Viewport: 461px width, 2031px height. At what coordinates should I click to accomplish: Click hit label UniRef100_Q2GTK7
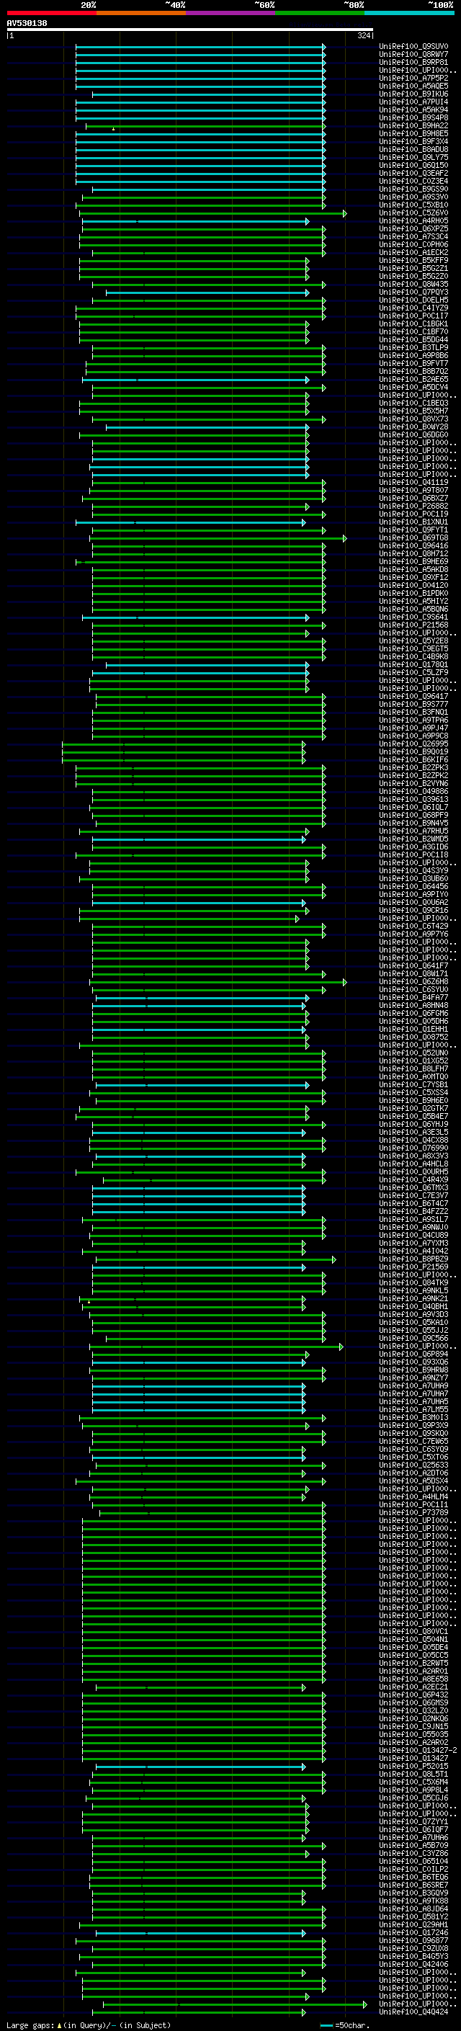point(413,1109)
